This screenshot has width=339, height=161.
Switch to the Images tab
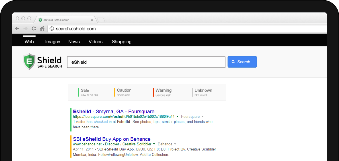coord(53,42)
